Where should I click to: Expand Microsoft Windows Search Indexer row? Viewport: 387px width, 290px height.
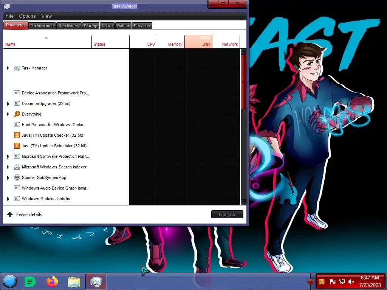tap(8, 167)
